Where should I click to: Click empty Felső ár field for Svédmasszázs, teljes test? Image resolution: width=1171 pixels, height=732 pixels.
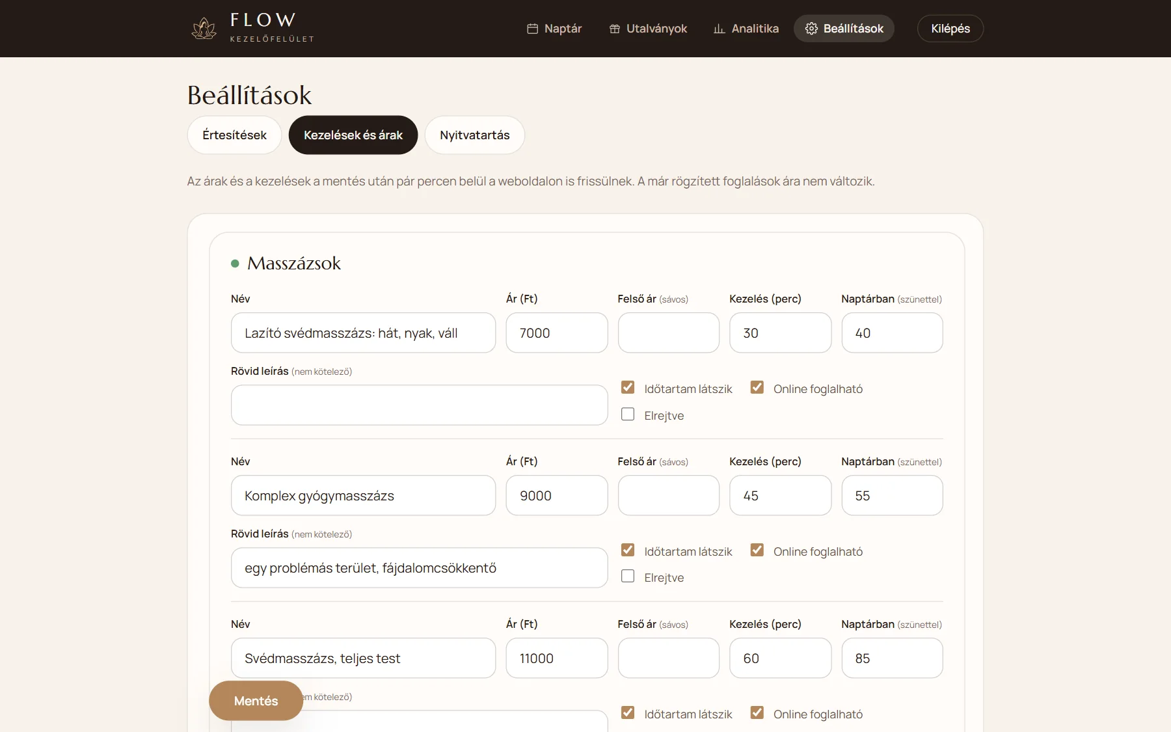point(669,658)
